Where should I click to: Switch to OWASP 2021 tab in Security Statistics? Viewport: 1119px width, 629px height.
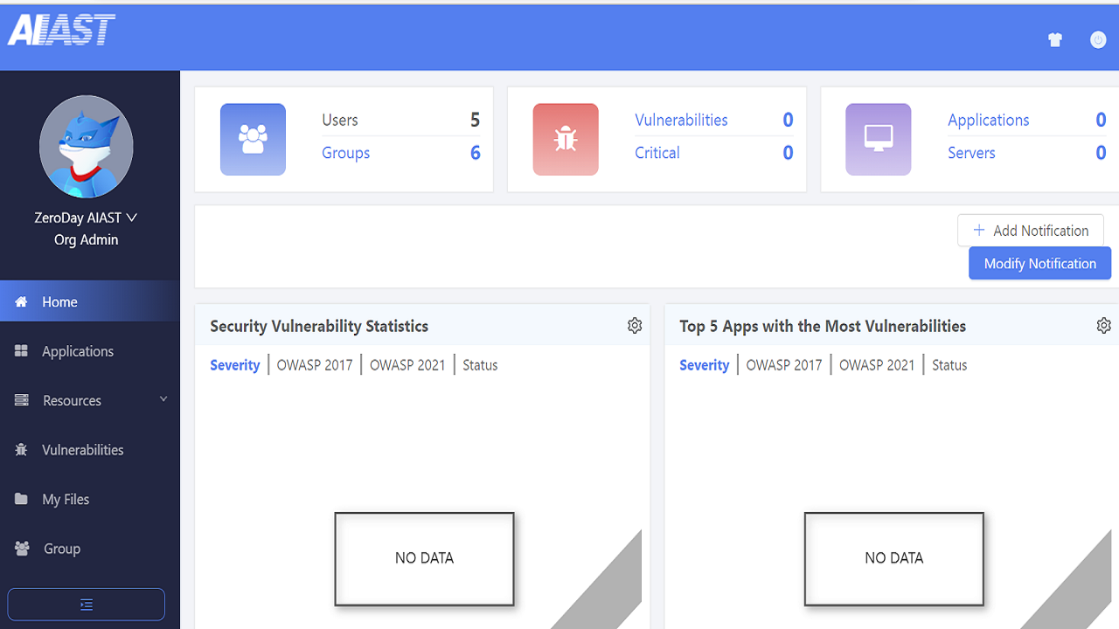pos(407,365)
